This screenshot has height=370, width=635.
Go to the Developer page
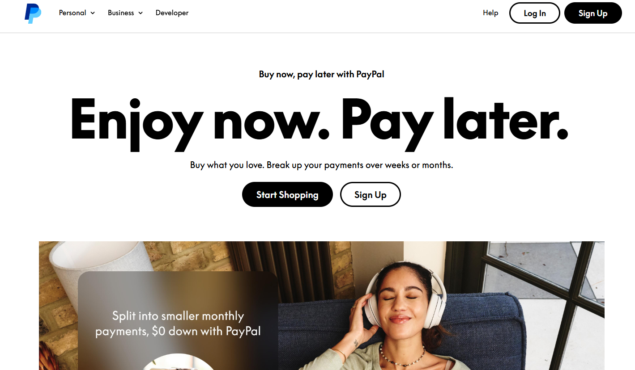[x=172, y=13]
